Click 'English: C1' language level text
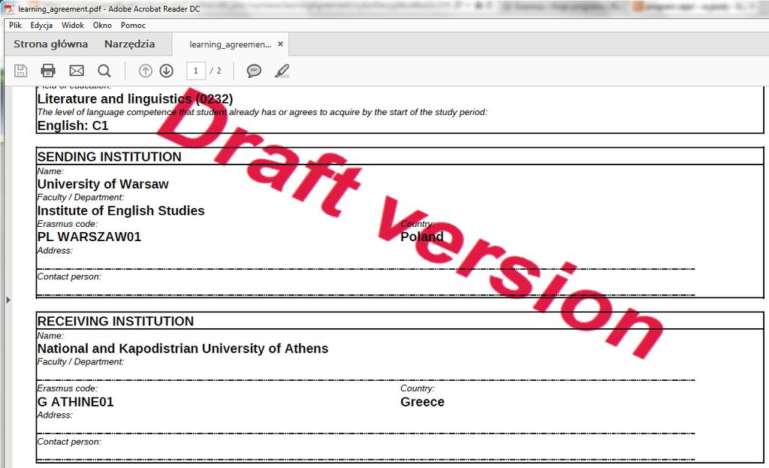769x468 pixels. [x=73, y=125]
